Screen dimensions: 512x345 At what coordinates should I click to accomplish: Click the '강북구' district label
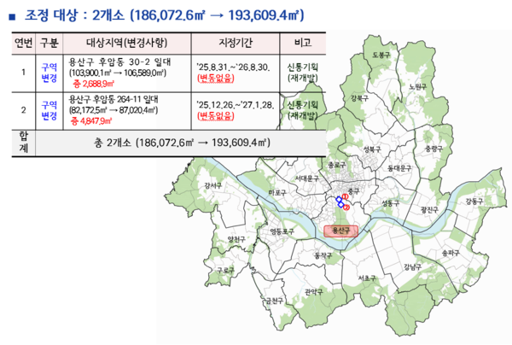[x=359, y=98]
